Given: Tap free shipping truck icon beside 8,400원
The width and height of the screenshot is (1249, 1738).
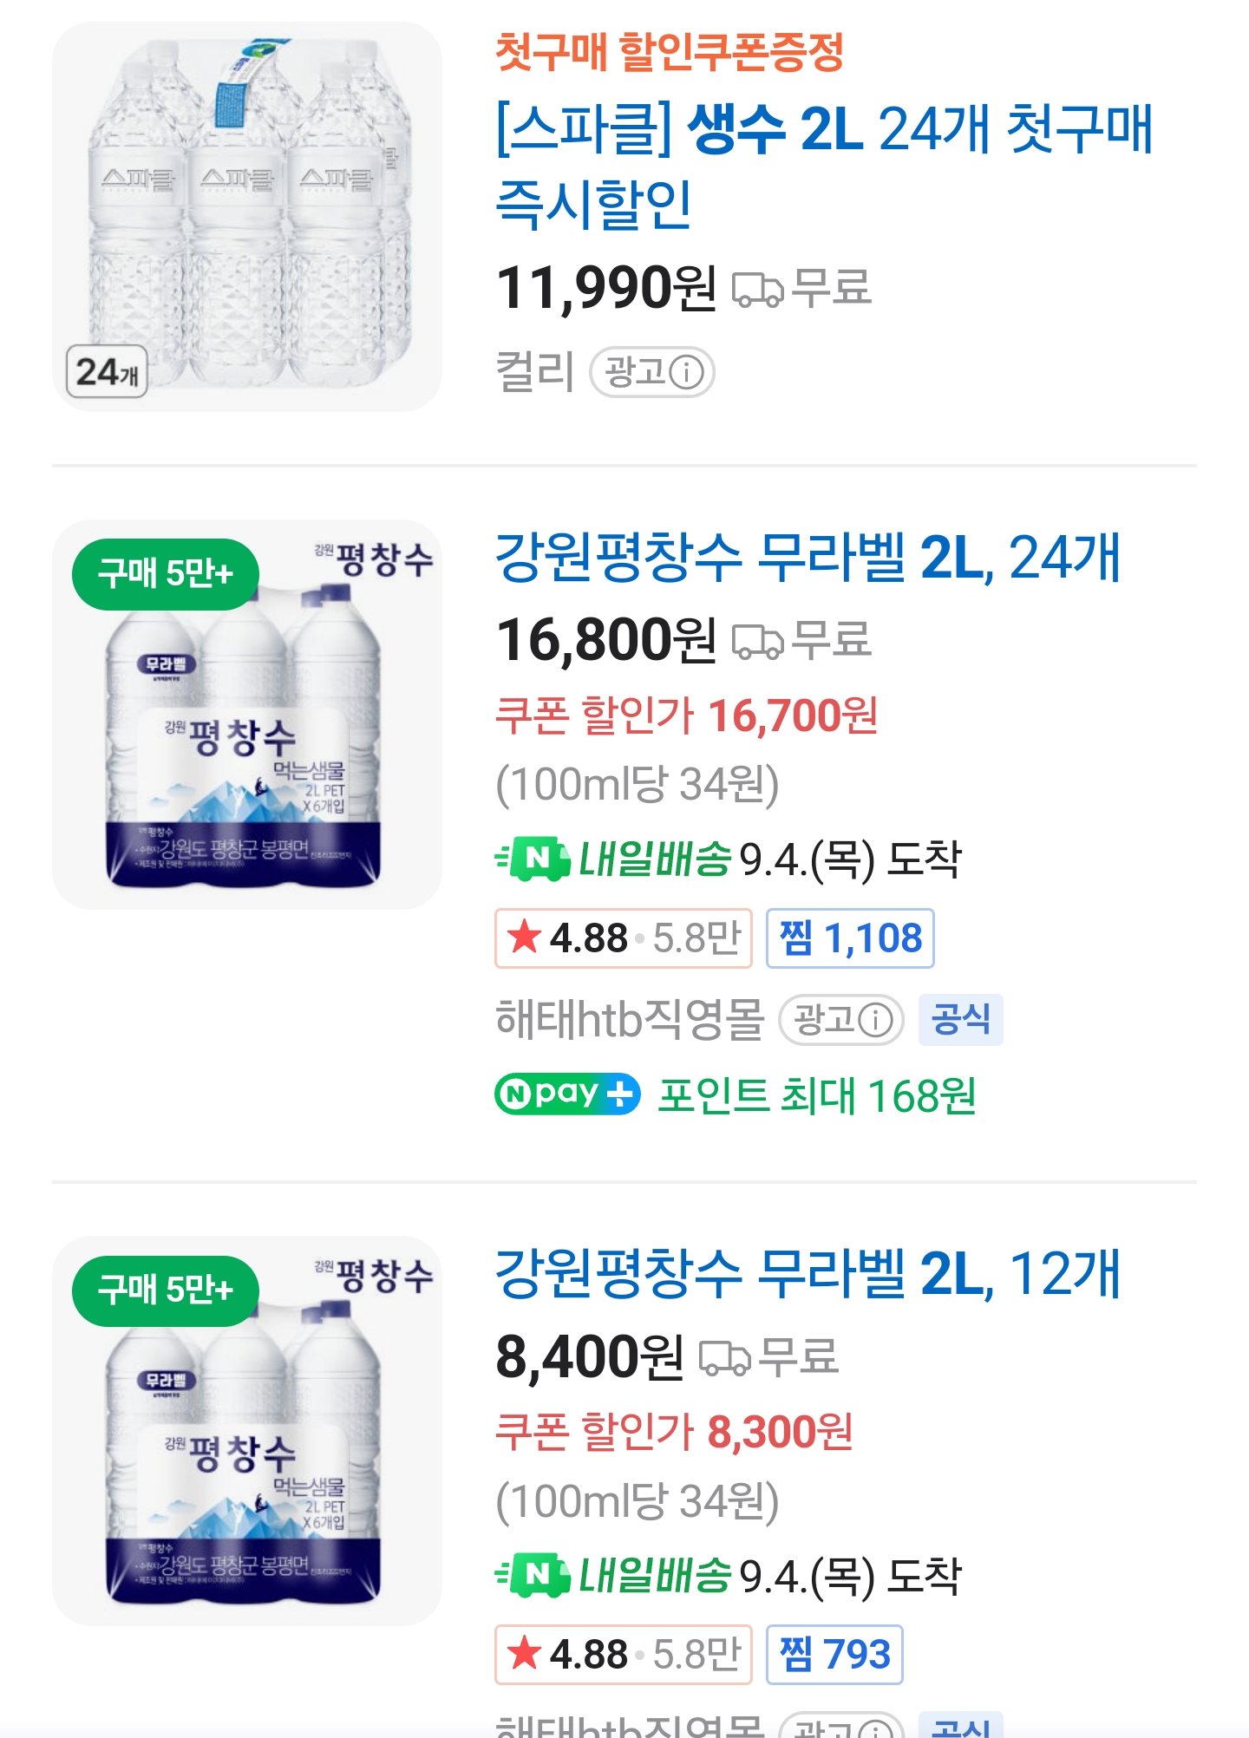Looking at the screenshot, I should pyautogui.click(x=724, y=1358).
